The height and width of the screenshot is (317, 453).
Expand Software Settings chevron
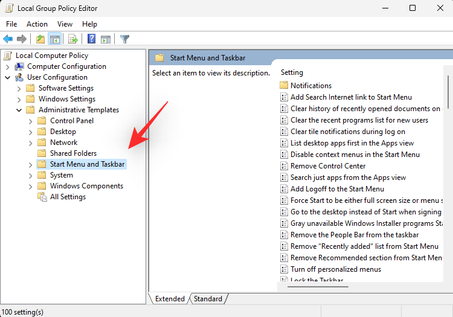point(19,89)
